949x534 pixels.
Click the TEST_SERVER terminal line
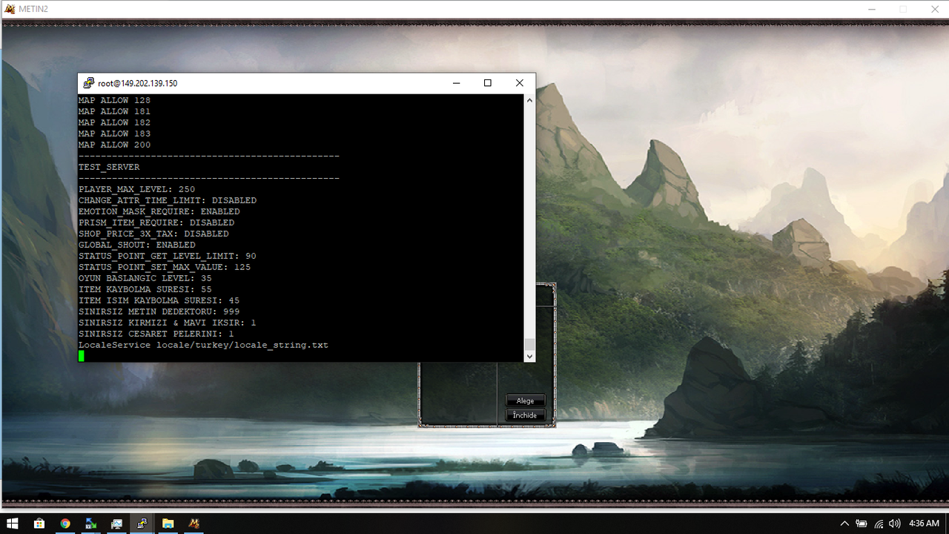(x=109, y=167)
